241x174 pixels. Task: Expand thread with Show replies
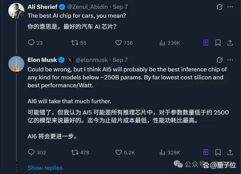(45, 168)
